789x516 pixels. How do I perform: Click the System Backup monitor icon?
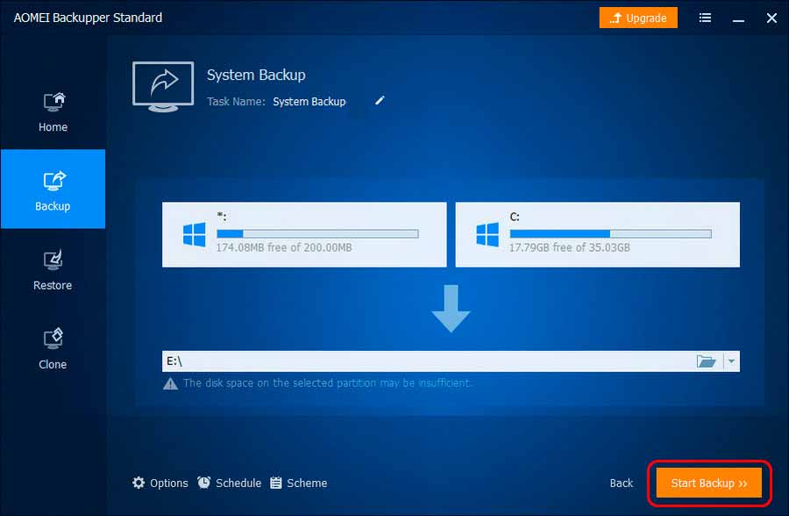163,85
